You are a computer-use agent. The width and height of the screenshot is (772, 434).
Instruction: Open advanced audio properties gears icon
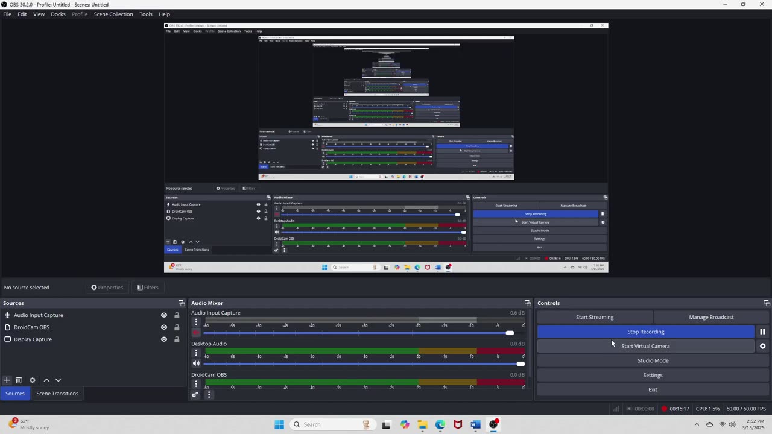coord(195,395)
